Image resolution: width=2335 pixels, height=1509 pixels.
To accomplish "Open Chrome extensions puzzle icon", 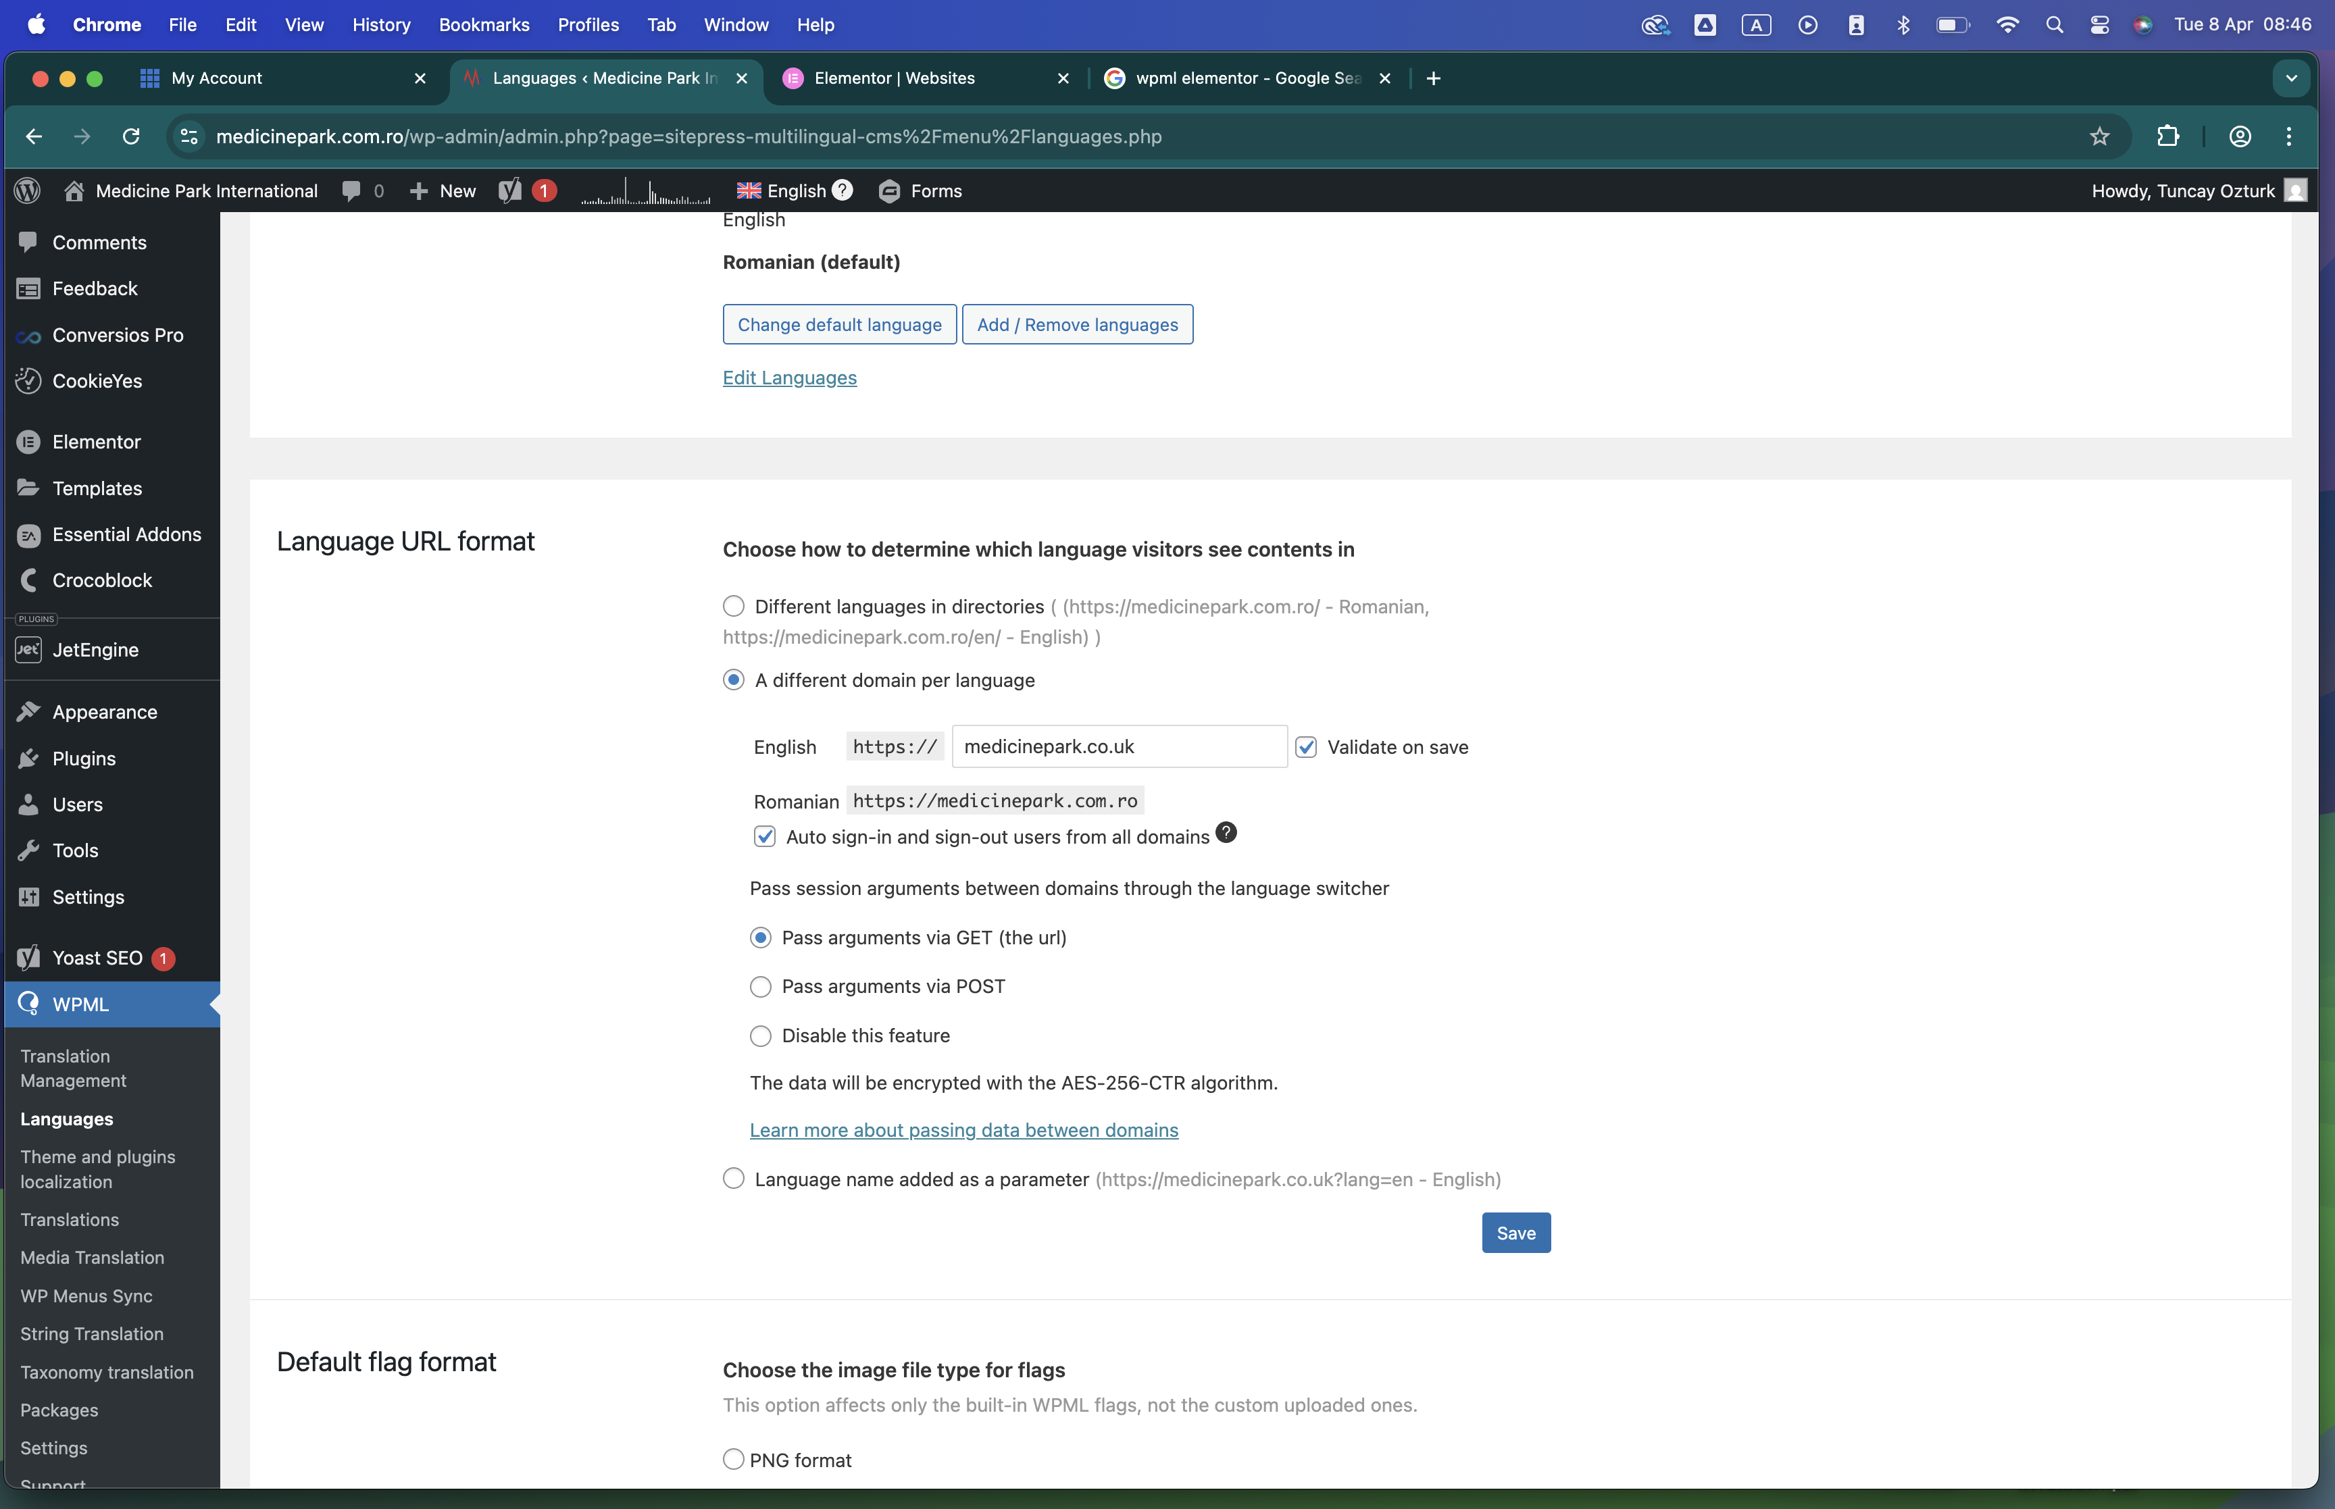I will tap(2168, 136).
